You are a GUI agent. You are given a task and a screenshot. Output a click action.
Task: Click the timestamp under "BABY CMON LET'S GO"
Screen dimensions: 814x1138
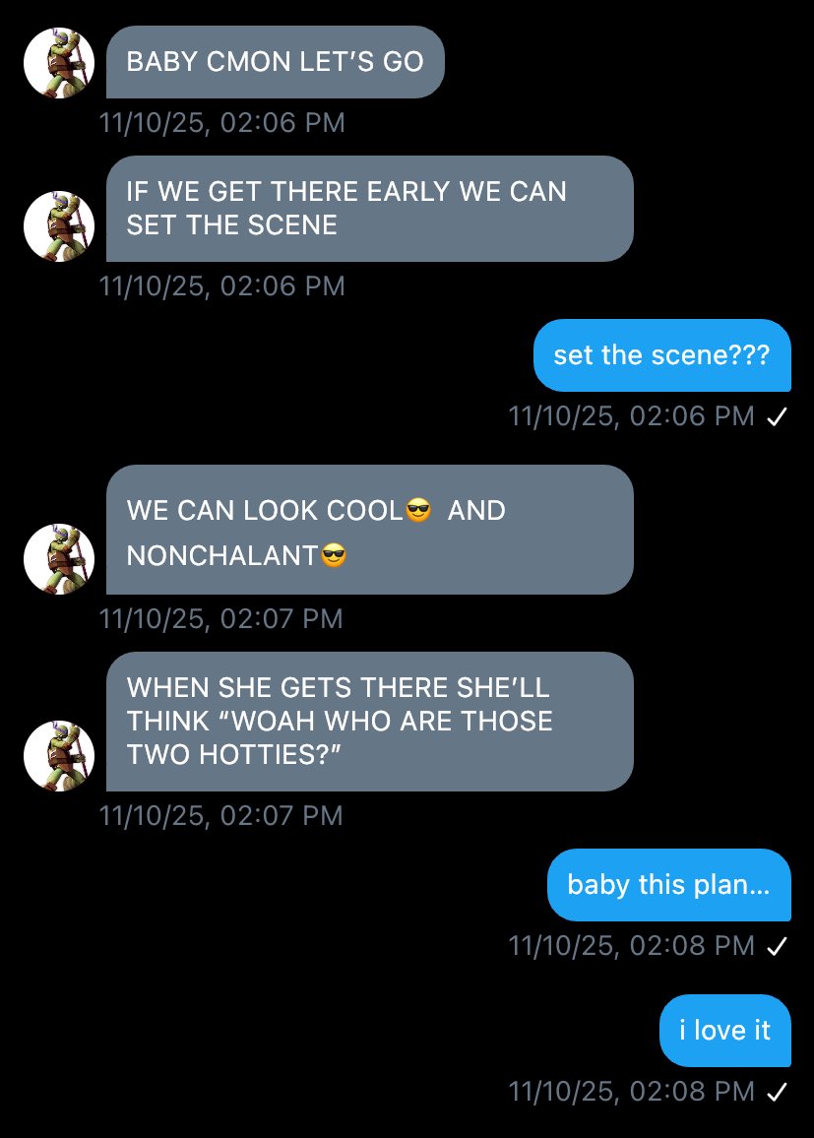click(x=222, y=123)
